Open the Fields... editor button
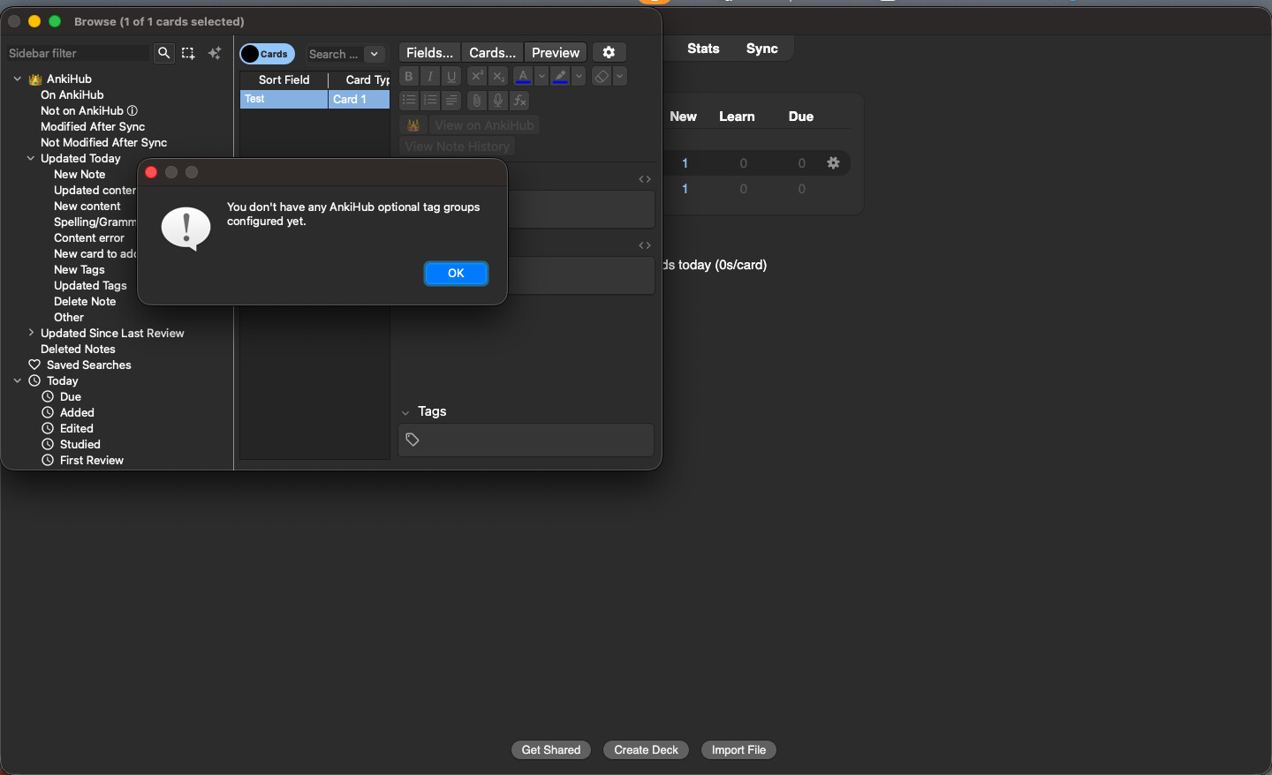Image resolution: width=1272 pixels, height=775 pixels. (429, 53)
